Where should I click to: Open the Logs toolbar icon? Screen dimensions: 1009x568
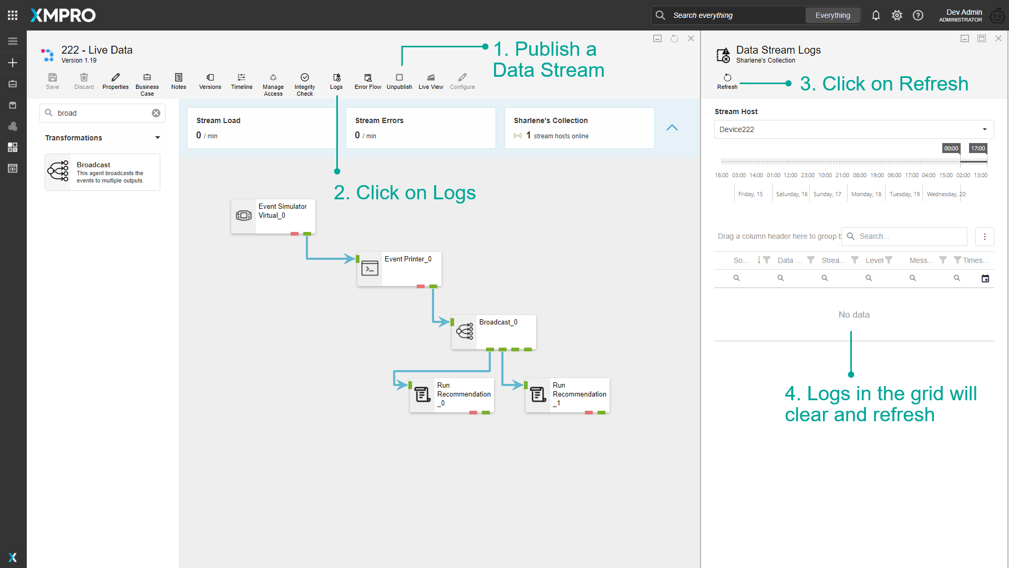coord(336,81)
